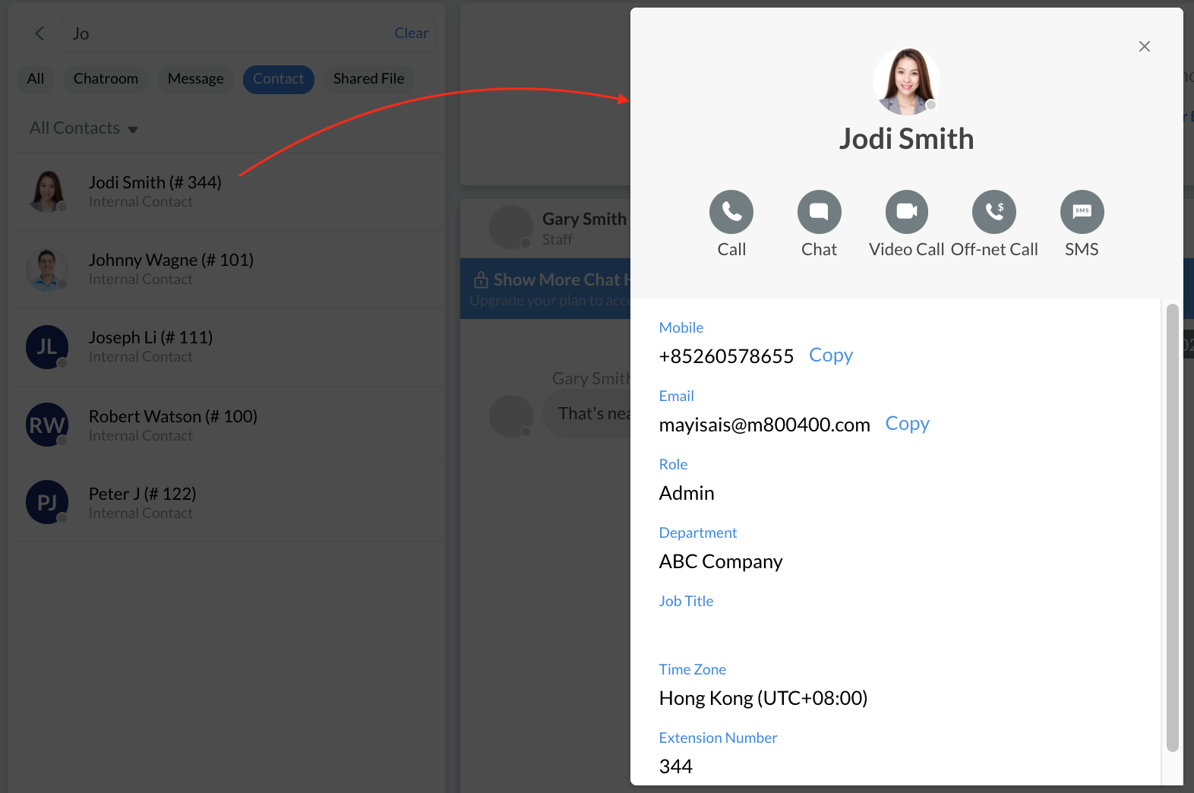Click the mobile number +85260578655
This screenshot has width=1194, height=793.
click(x=726, y=356)
